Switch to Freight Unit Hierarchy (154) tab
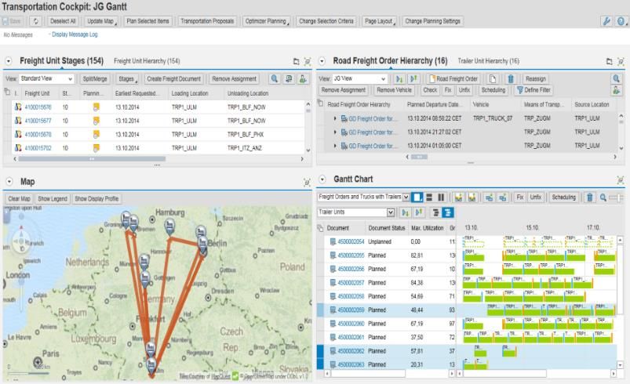 click(x=147, y=61)
